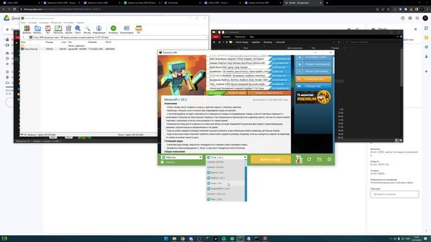Click the Windows Start button on taskbar
Image resolution: width=431 pixels, height=242 pixels.
[x=166, y=239]
